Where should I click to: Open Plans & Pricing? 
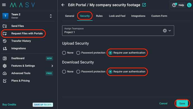(20, 81)
